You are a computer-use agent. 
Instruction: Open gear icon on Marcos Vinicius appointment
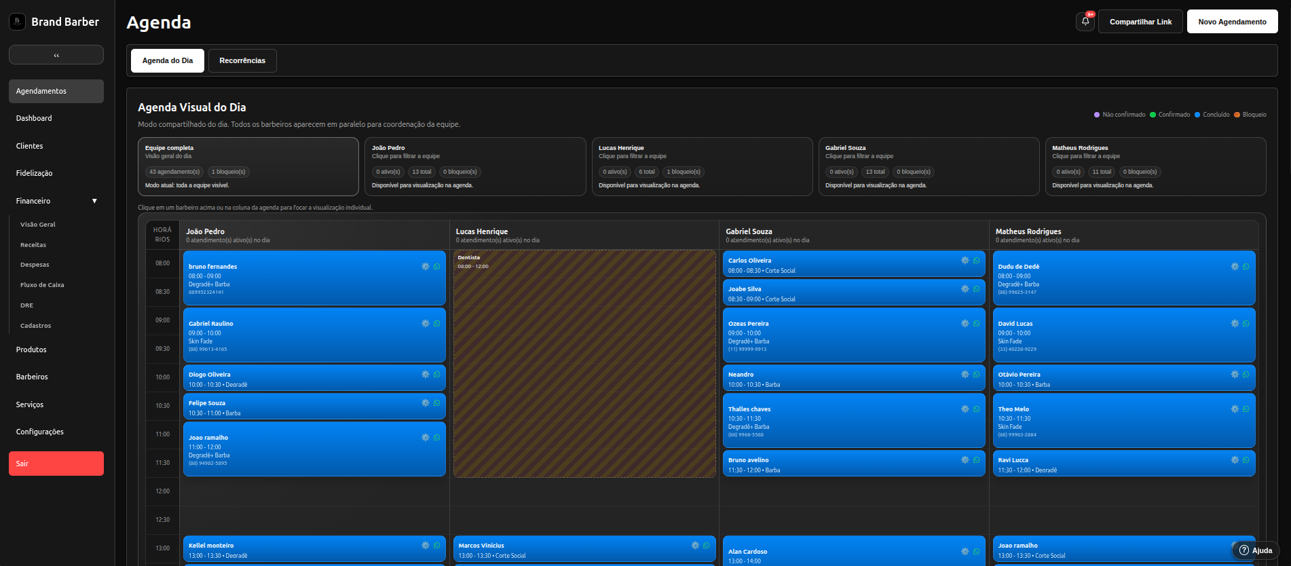coord(695,546)
